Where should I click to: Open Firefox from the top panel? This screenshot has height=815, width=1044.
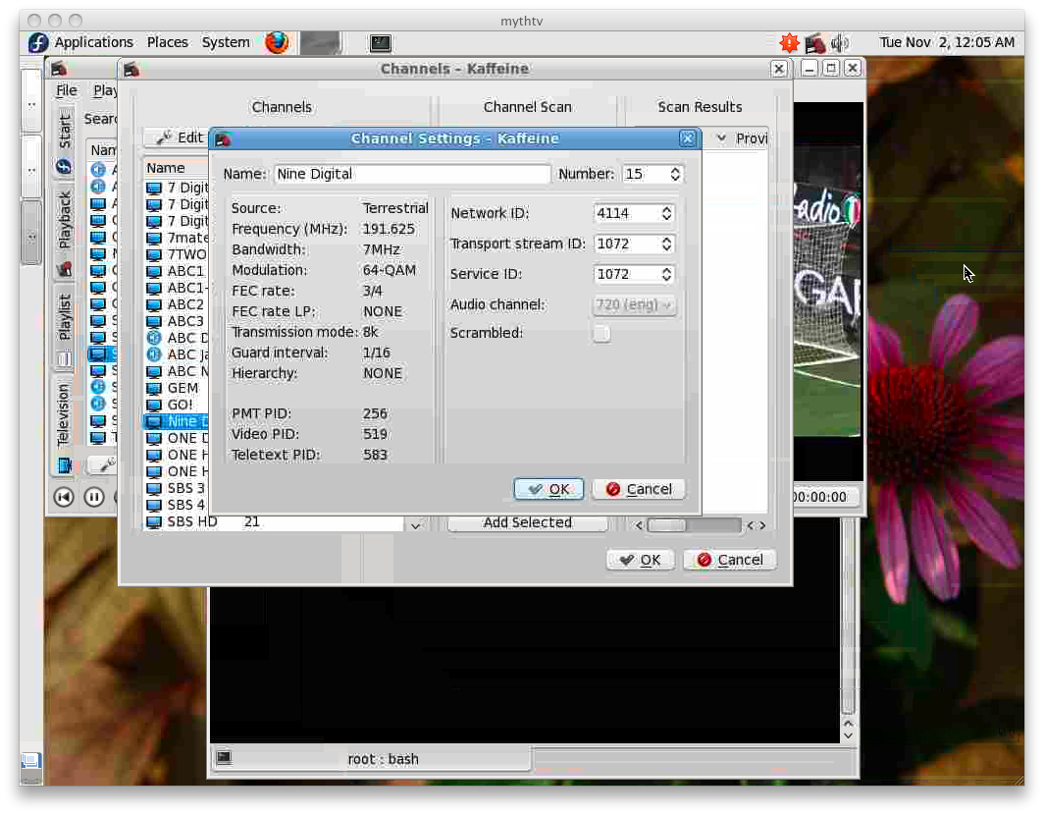coord(277,42)
